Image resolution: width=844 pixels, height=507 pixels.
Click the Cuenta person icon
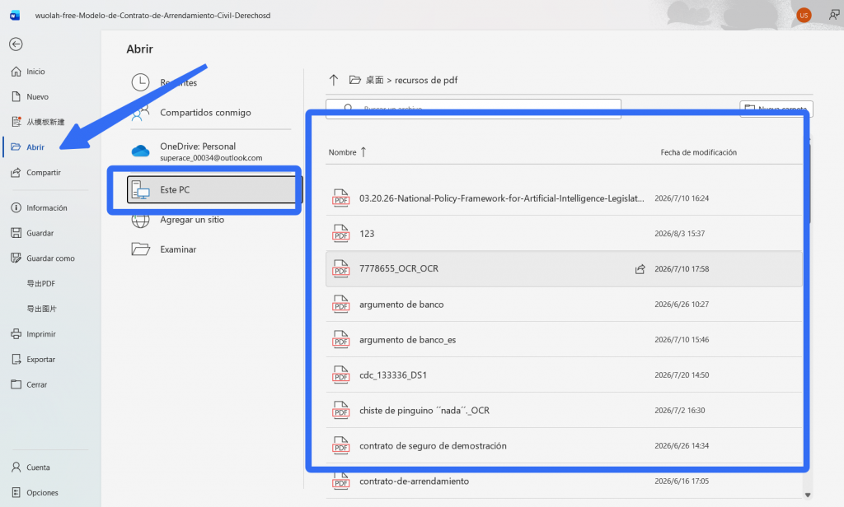point(16,467)
